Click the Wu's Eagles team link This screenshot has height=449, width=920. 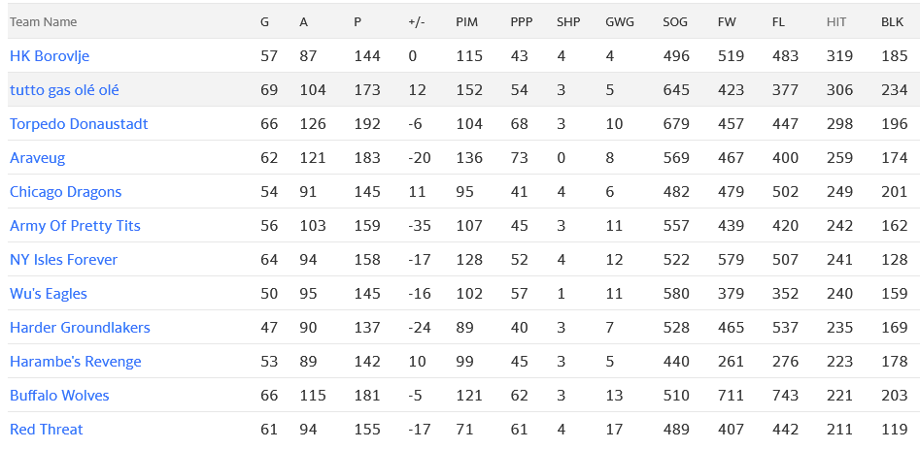point(49,294)
